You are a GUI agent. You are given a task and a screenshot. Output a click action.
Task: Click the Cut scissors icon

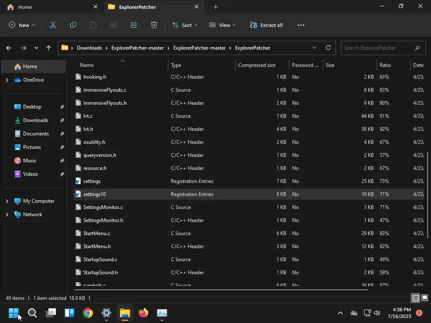coord(53,25)
